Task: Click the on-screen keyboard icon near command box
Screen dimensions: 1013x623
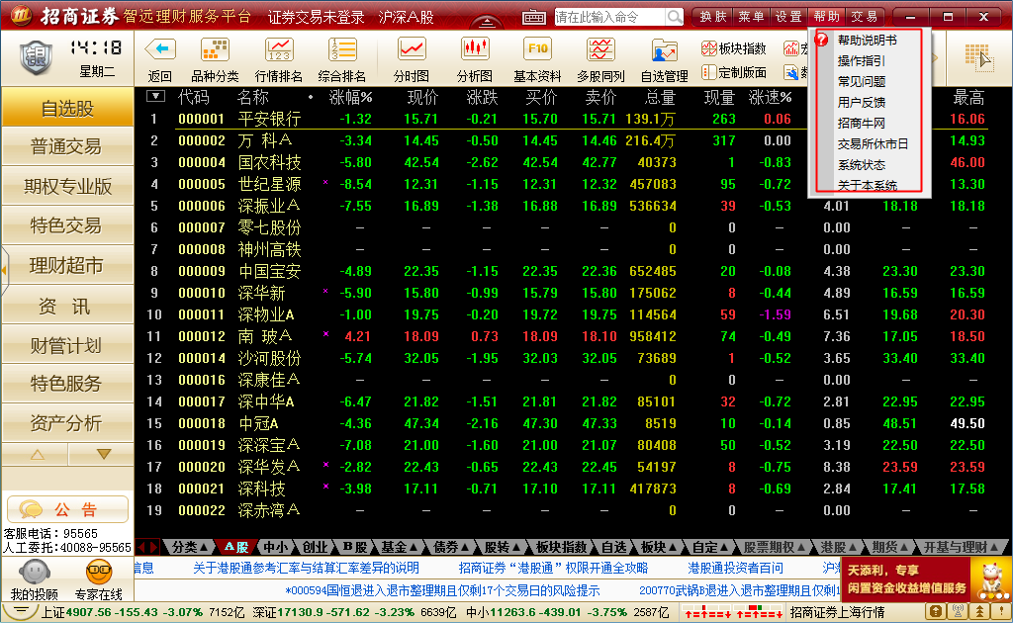Action: click(534, 17)
